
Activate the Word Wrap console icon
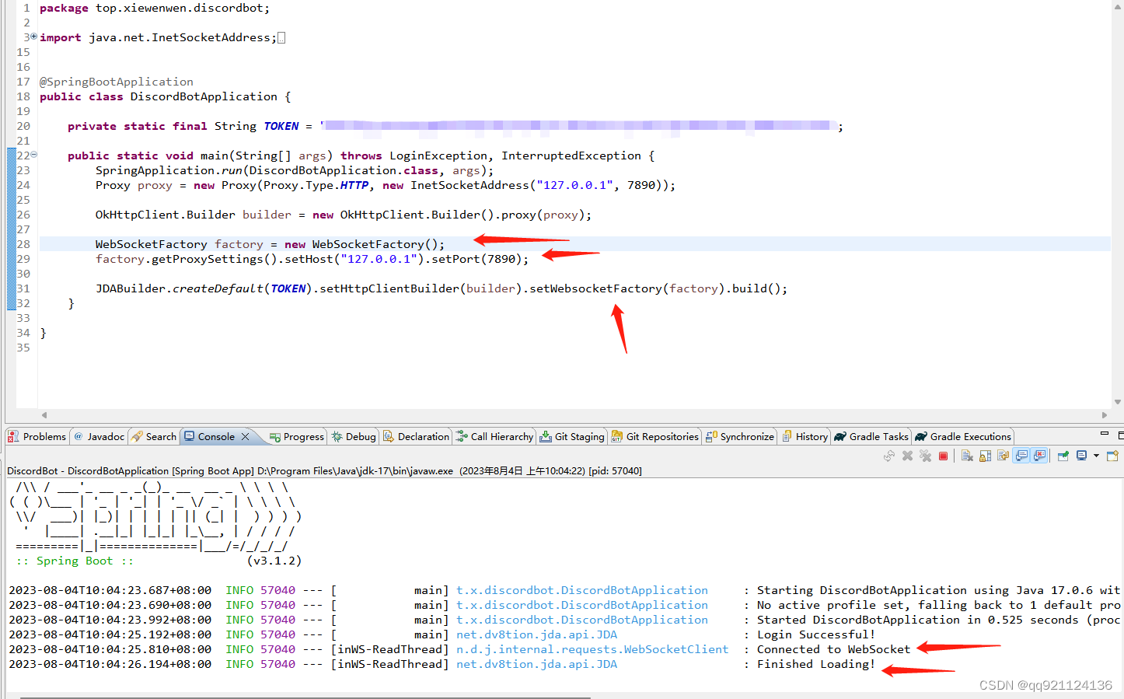click(1004, 456)
